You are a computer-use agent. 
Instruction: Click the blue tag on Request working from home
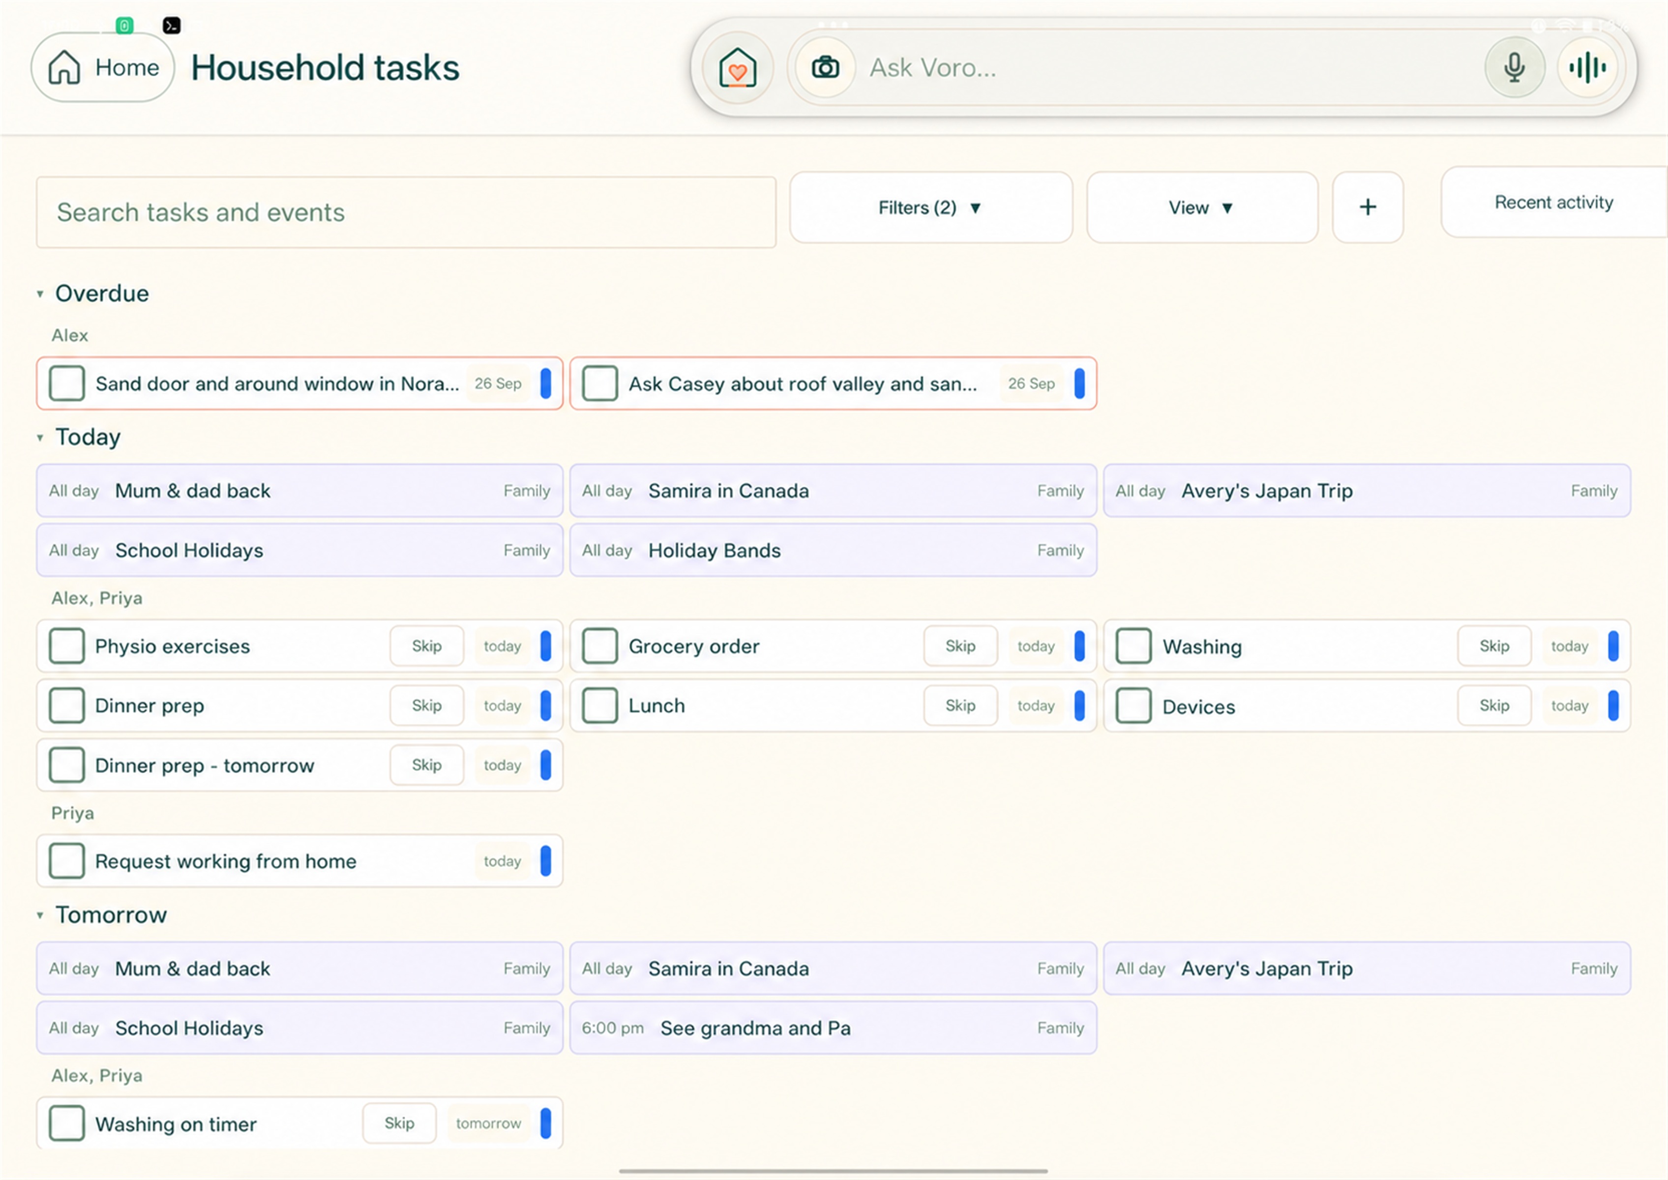point(546,861)
